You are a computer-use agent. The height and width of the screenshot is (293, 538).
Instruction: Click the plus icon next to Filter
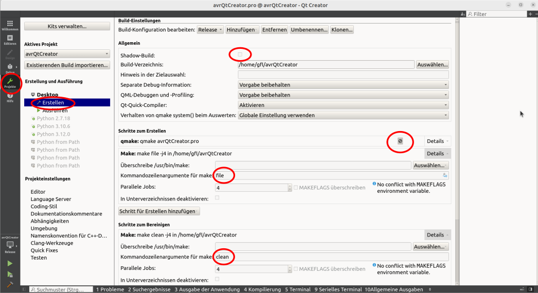click(x=530, y=14)
